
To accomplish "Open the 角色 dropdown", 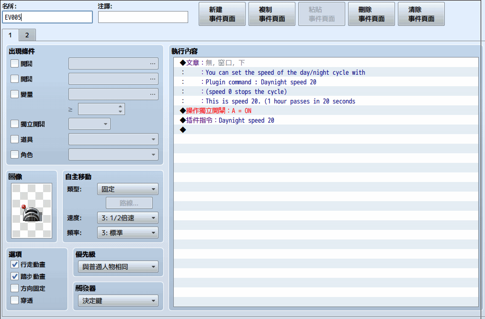I will 113,154.
